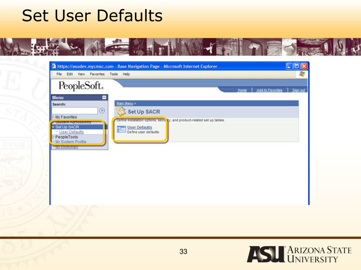This screenshot has height=270, width=361.
Task: Open the File menu
Action: pyautogui.click(x=59, y=74)
